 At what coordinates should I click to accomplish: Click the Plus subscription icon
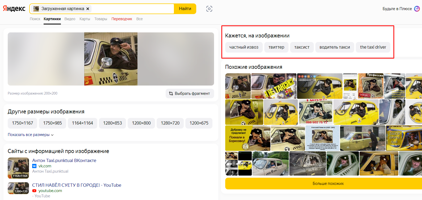click(417, 9)
